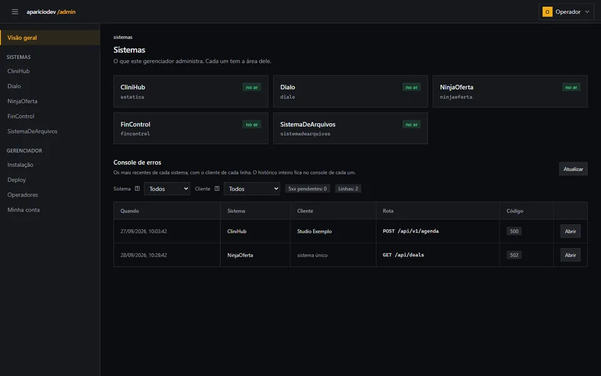Open the CliniHub error row with Abrir

pos(570,231)
